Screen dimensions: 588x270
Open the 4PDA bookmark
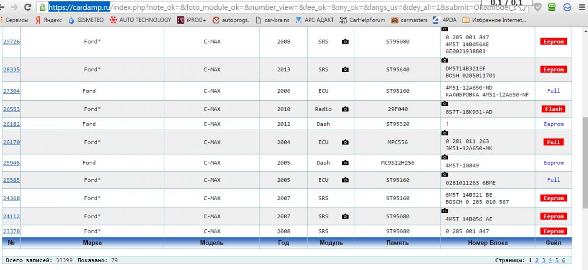point(445,20)
